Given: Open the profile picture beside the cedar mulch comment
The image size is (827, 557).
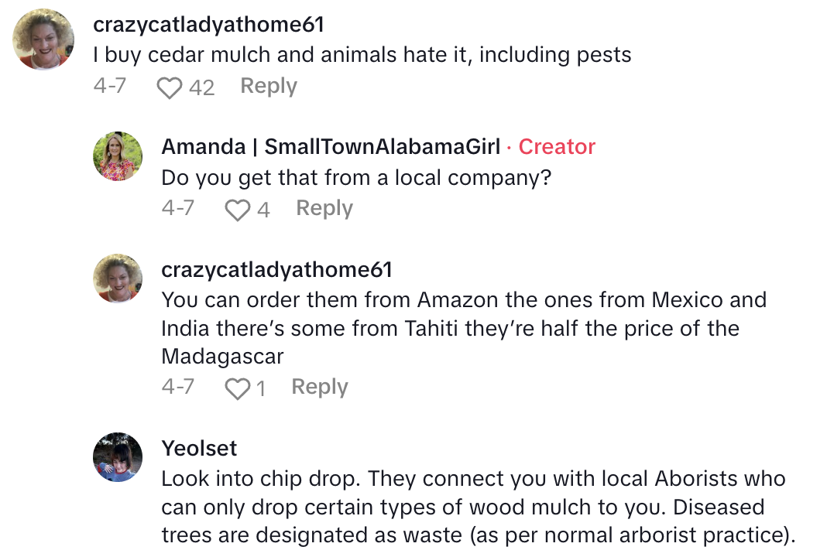Looking at the screenshot, I should tap(43, 39).
